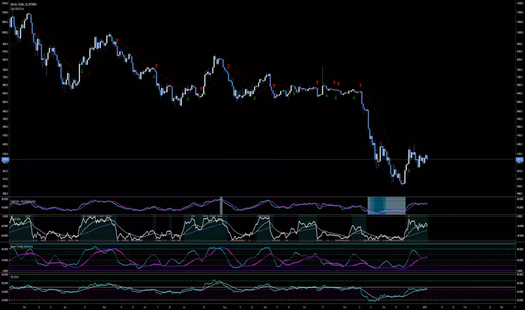The height and width of the screenshot is (310, 525).
Task: Click the leftmost green up arrow signal
Action: [x=82, y=71]
